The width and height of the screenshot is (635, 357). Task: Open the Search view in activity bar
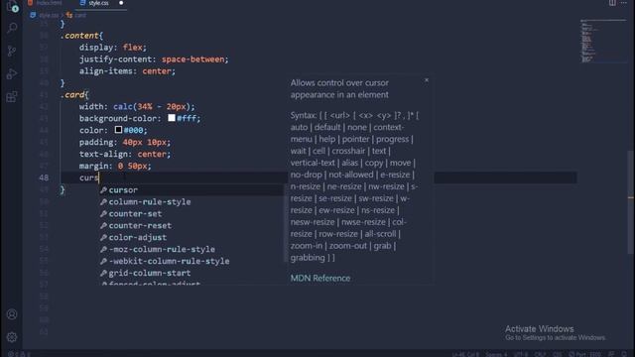[x=12, y=28]
